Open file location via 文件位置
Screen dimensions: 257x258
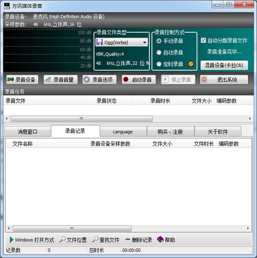[x=73, y=240]
